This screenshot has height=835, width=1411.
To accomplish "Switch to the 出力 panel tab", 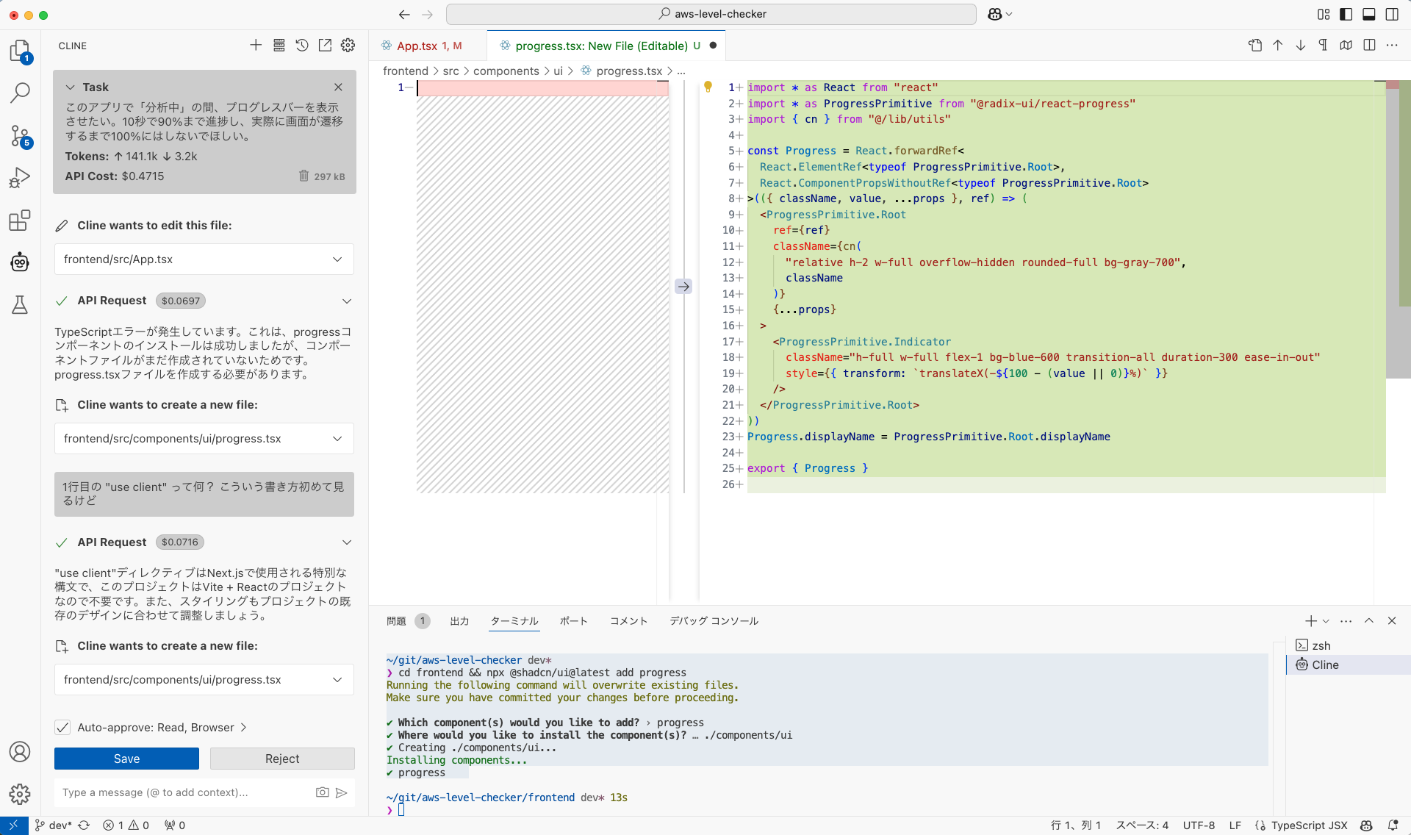I will pos(459,621).
